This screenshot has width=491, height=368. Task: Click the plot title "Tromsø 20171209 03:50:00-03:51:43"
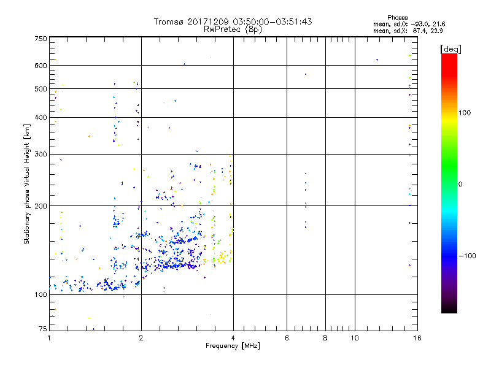[233, 21]
